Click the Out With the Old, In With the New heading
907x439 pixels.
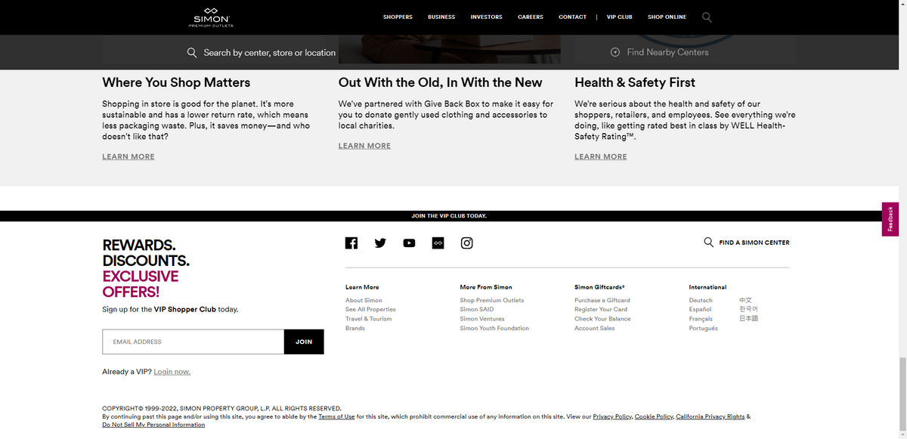click(x=441, y=82)
